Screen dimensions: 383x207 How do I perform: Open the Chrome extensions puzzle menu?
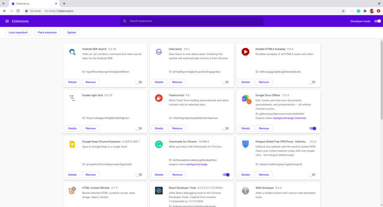tap(365, 11)
